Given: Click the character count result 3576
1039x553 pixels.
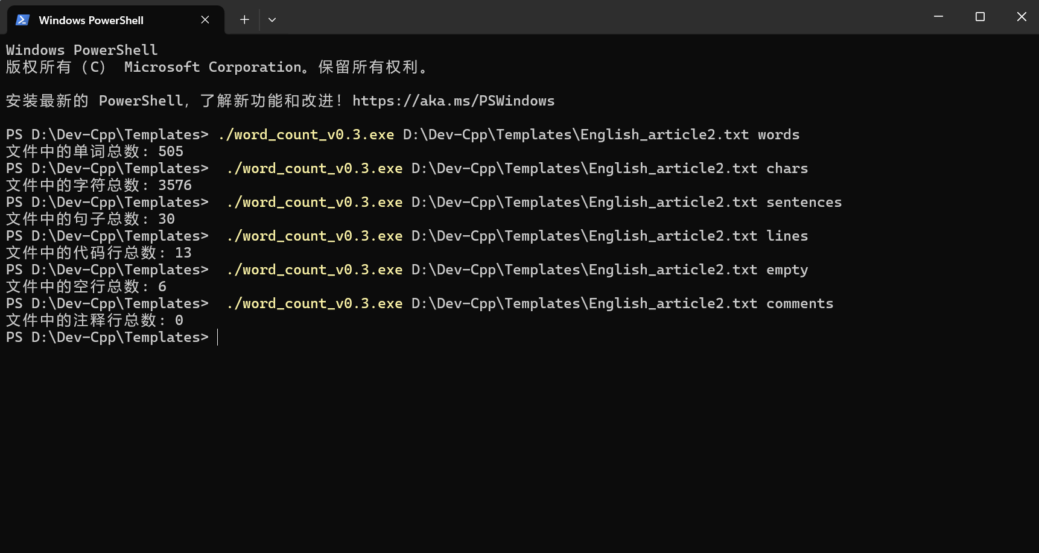Looking at the screenshot, I should click(x=175, y=185).
